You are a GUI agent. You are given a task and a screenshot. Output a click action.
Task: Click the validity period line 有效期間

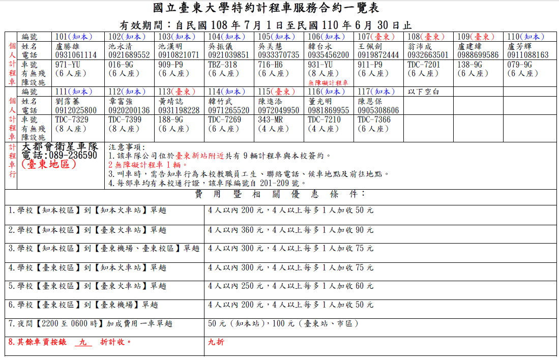pyautogui.click(x=266, y=25)
